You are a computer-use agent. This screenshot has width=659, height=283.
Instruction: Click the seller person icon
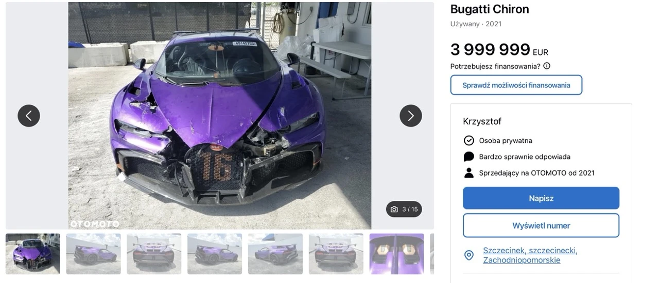[x=469, y=173]
